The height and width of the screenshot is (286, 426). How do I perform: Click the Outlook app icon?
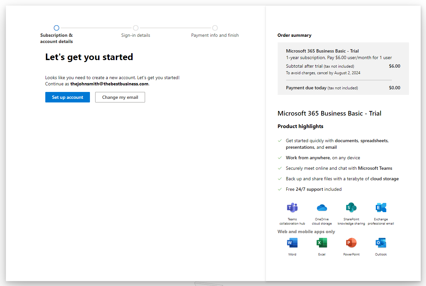coord(381,243)
